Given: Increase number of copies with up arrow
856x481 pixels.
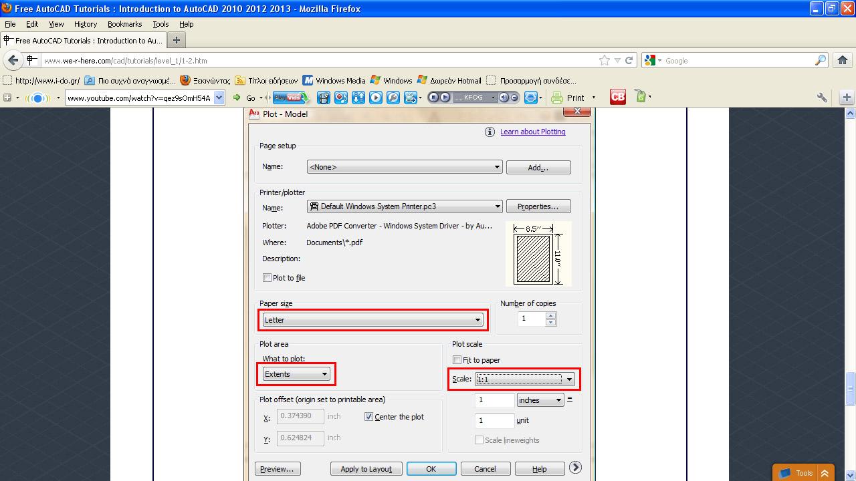Looking at the screenshot, I should click(x=550, y=315).
